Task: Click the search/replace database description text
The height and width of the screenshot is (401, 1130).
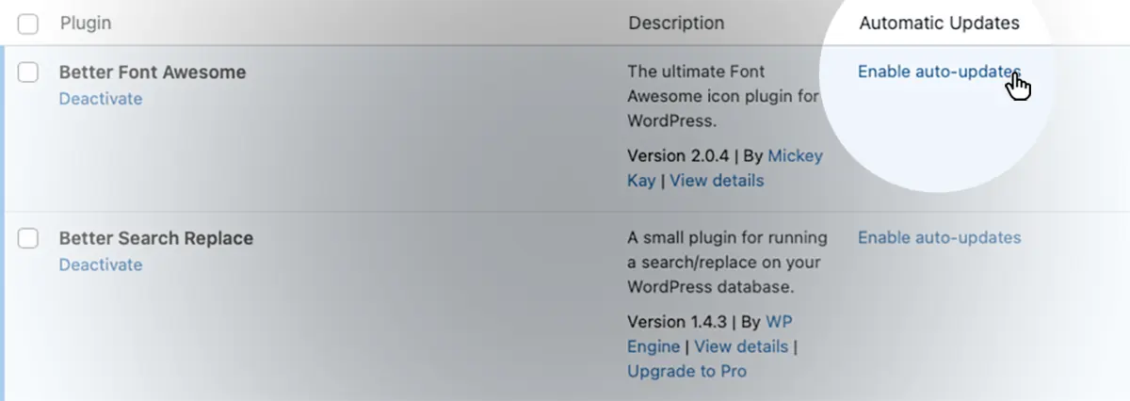Action: pyautogui.click(x=728, y=263)
